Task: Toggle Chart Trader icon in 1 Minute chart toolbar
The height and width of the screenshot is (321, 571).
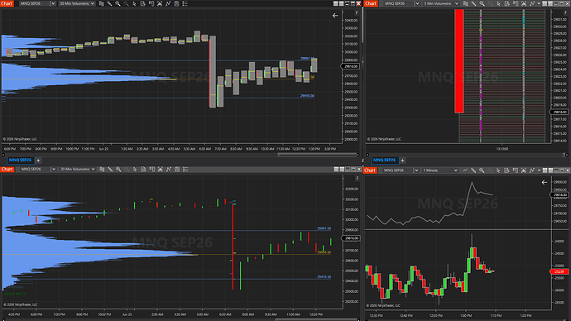Action: click(516, 170)
